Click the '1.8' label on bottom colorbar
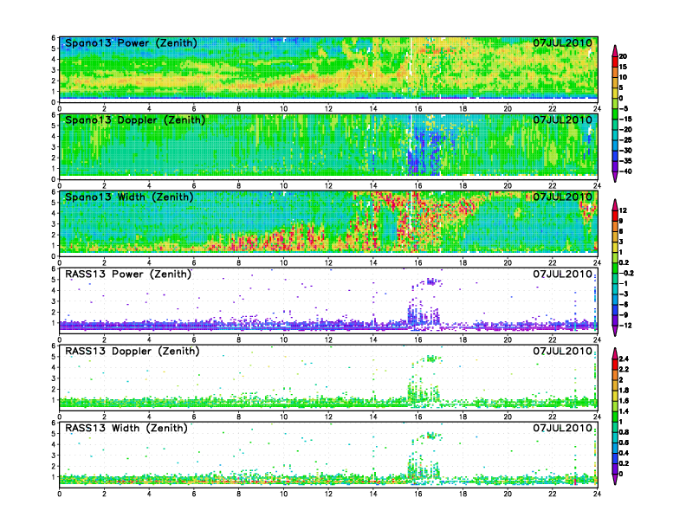 (624, 391)
